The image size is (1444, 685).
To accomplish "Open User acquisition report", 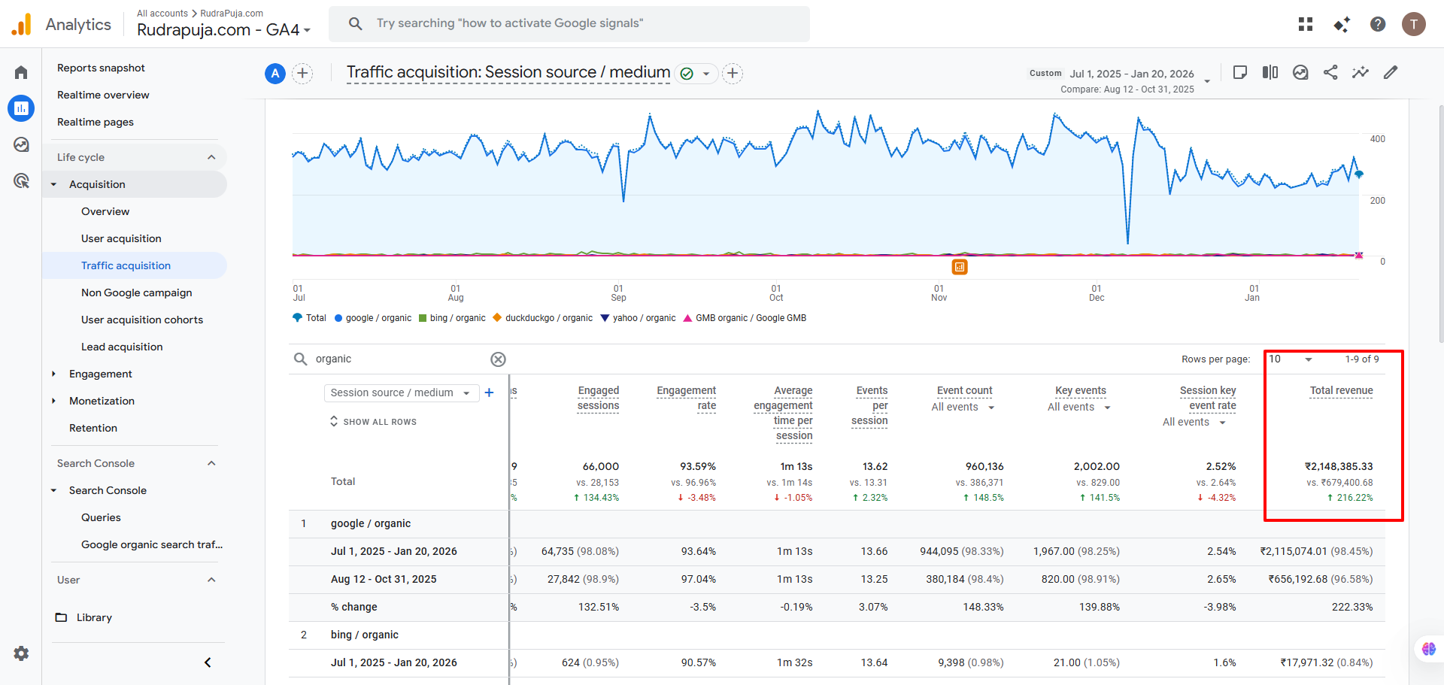I will click(x=121, y=238).
